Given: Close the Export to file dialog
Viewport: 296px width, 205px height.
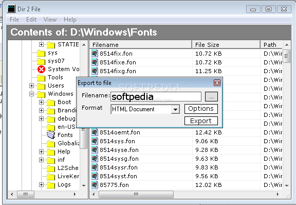Looking at the screenshot, I should click(217, 83).
